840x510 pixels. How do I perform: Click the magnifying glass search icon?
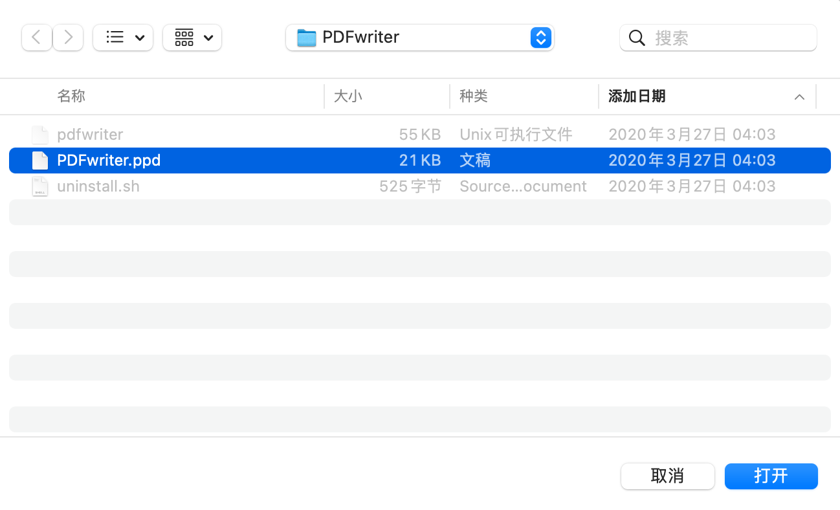pyautogui.click(x=636, y=38)
